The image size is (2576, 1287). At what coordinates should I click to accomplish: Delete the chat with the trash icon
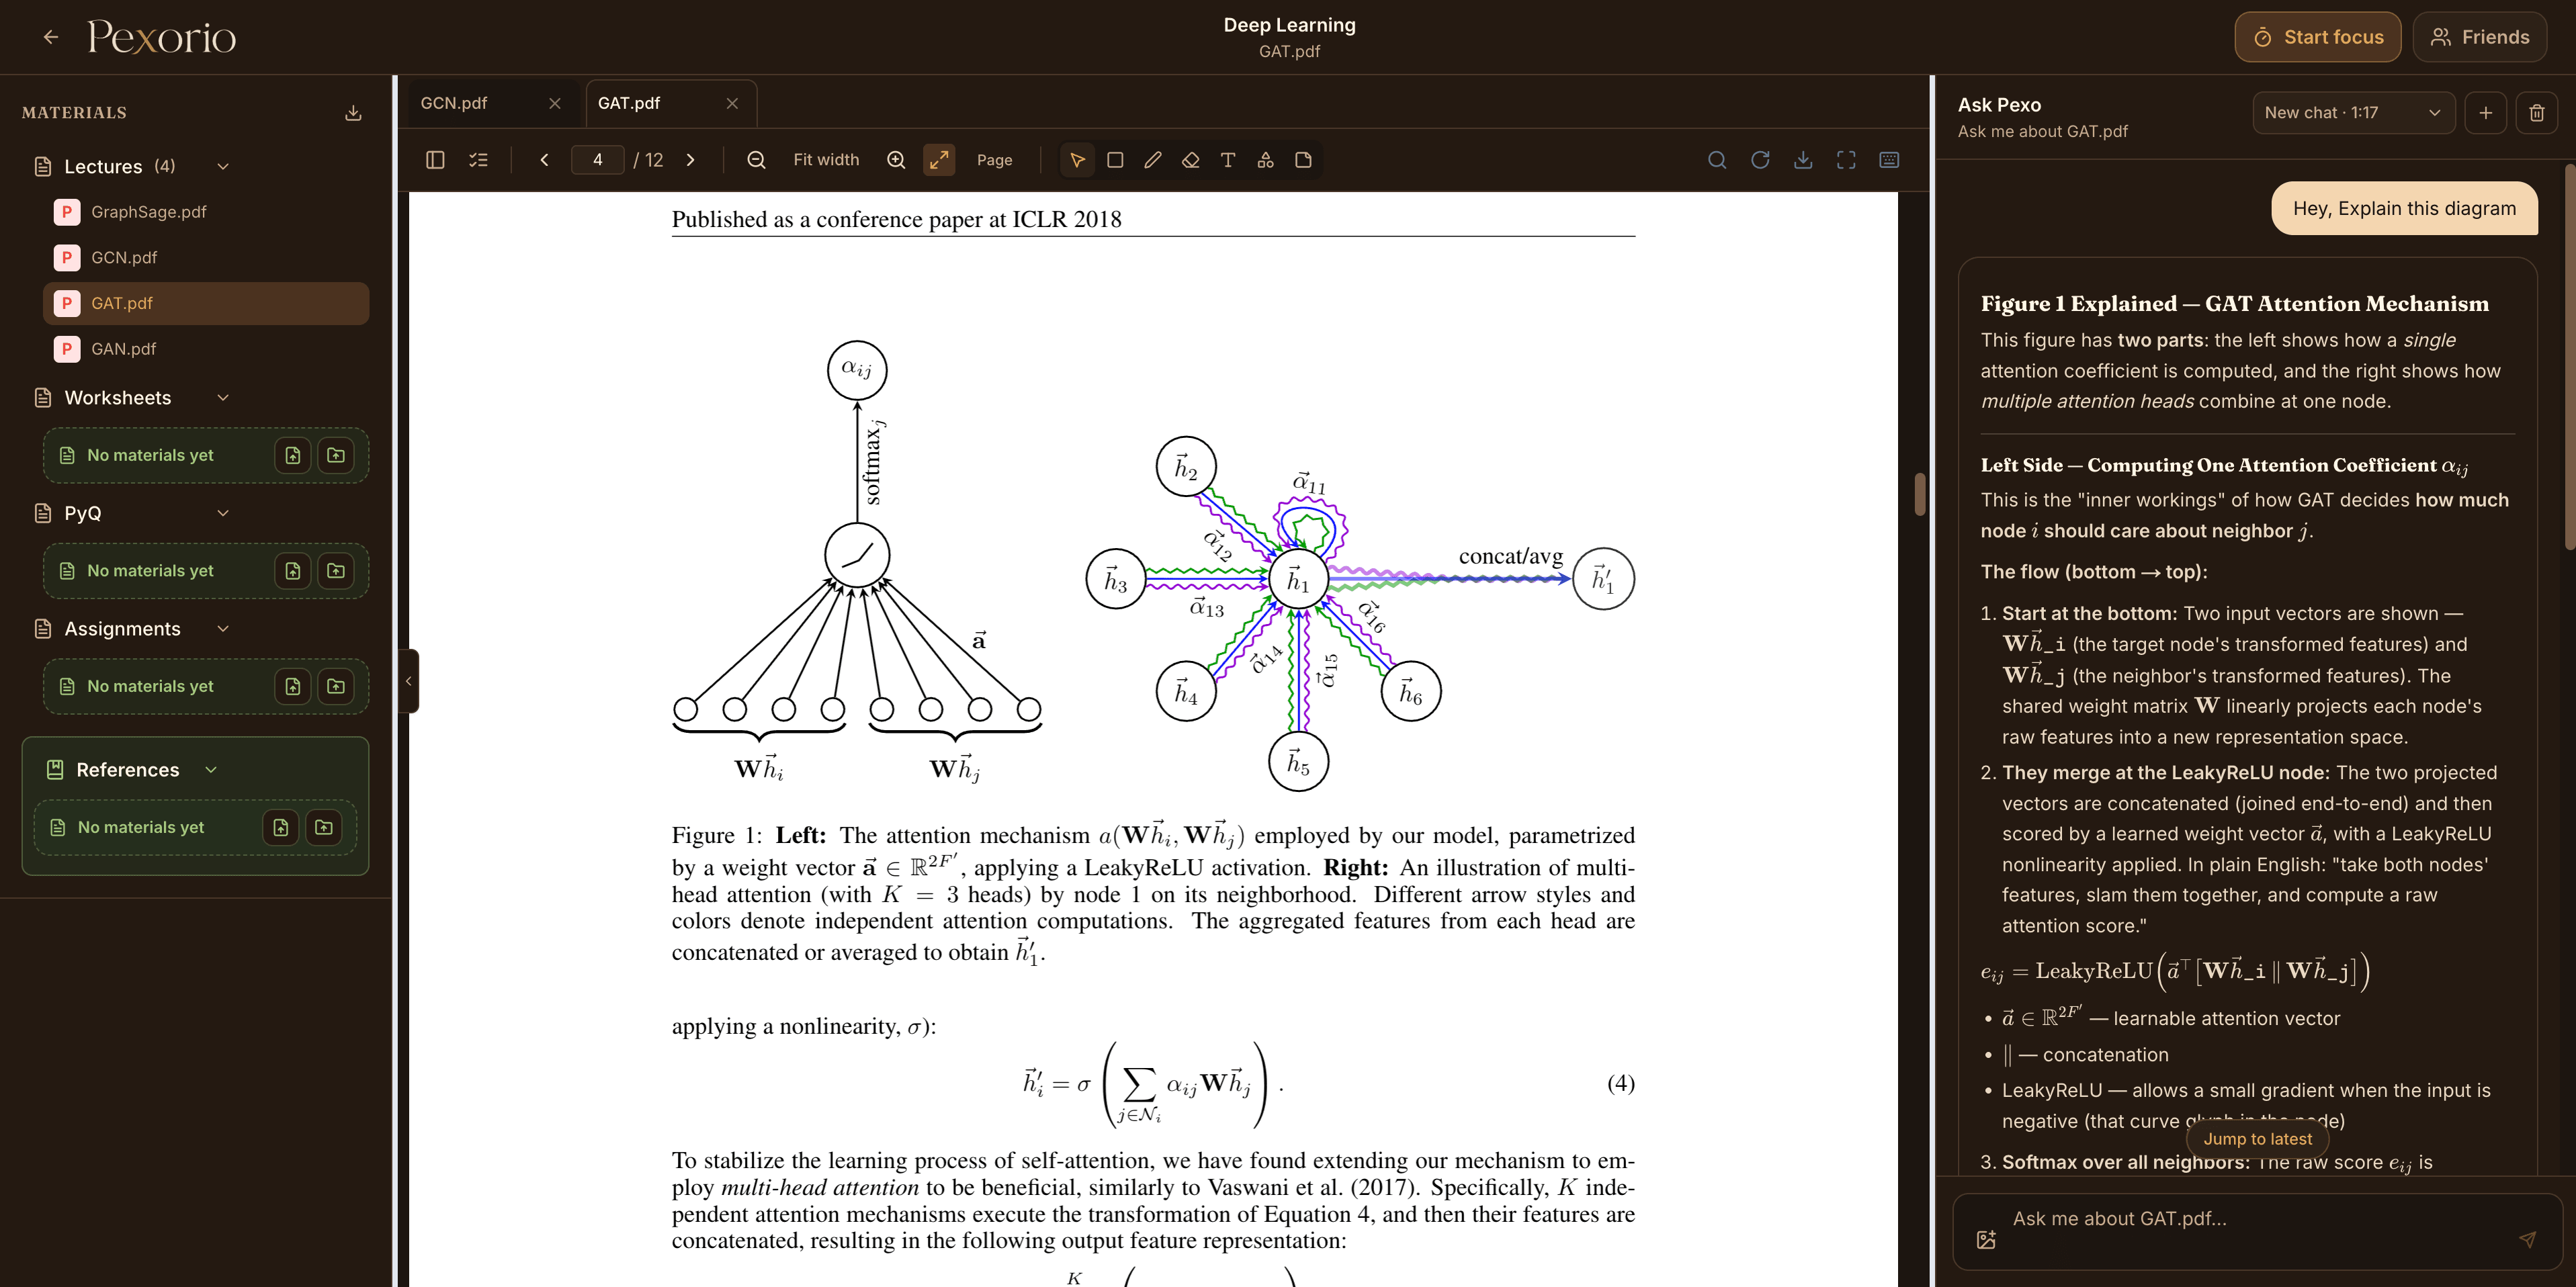(x=2537, y=113)
